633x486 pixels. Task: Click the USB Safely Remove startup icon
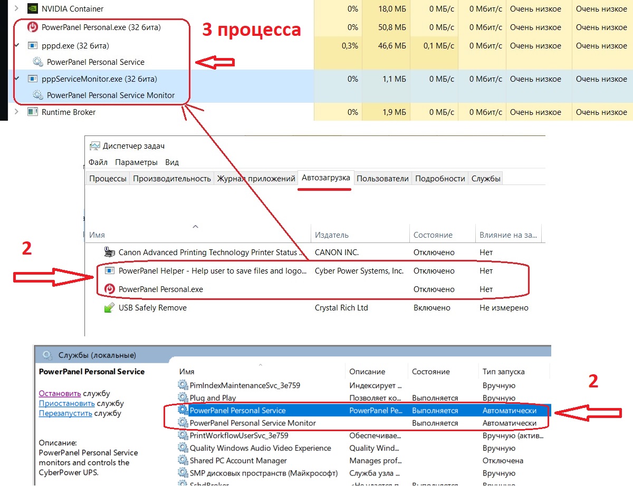pyautogui.click(x=110, y=307)
